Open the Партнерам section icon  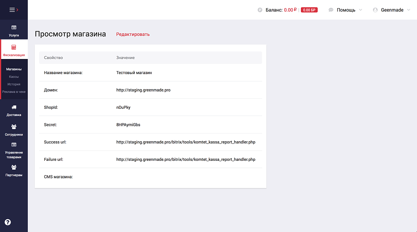pyautogui.click(x=14, y=167)
